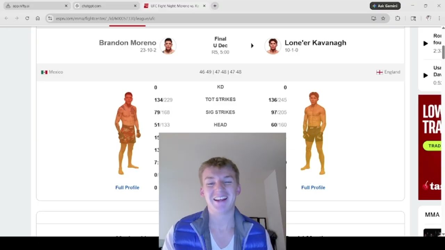Go back to previous page
The image size is (445, 250).
[6, 18]
